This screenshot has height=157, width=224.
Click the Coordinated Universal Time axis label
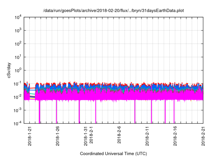pos(113,153)
